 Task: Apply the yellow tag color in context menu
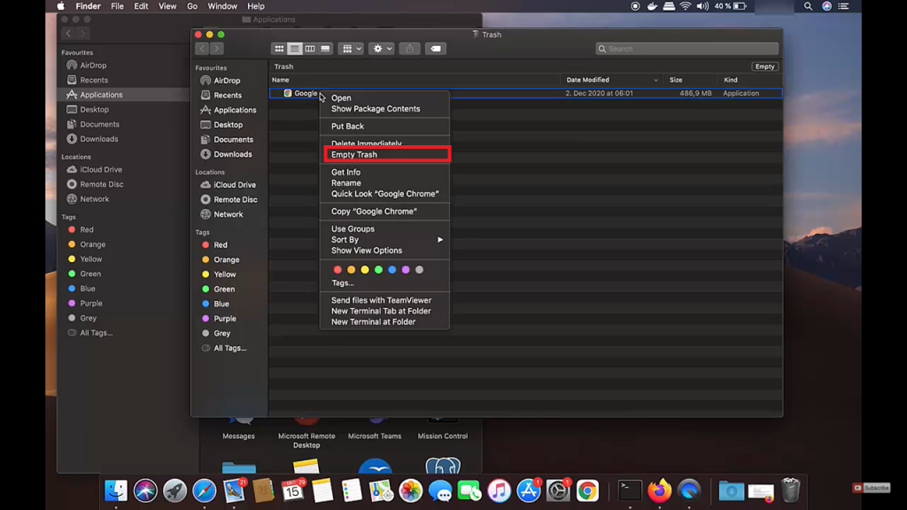(364, 269)
